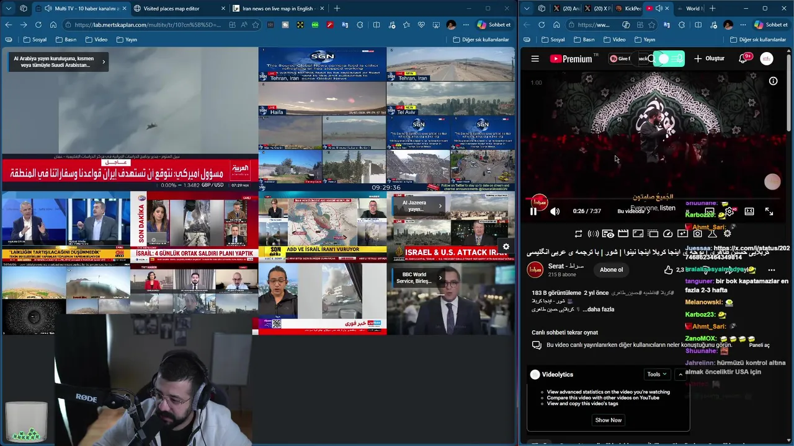Open YouTube notifications bell
This screenshot has height=446, width=794.
click(x=743, y=59)
